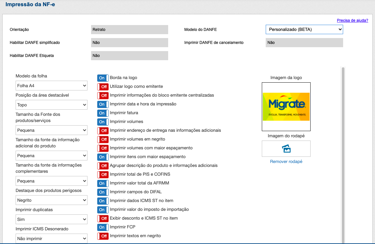Image resolution: width=375 pixels, height=244 pixels.
Task: Turn on Imprimir volumes em negrito
Action: point(103,140)
